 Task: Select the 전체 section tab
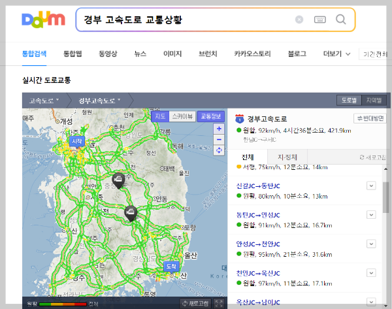click(248, 157)
